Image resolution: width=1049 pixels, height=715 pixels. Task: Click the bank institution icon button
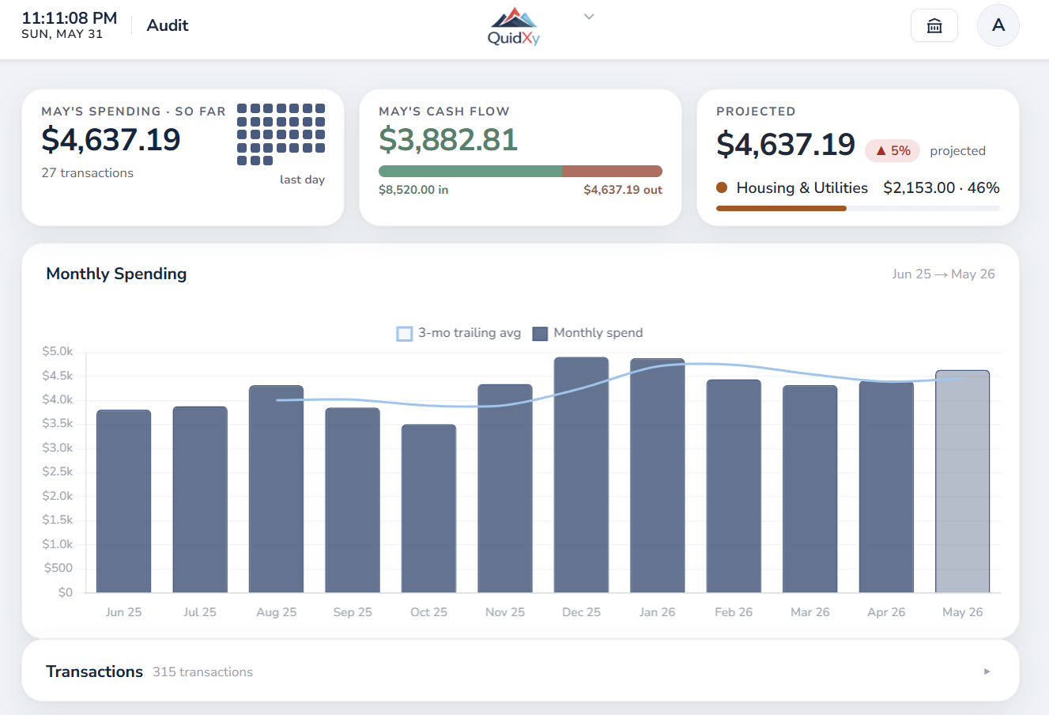[x=934, y=25]
